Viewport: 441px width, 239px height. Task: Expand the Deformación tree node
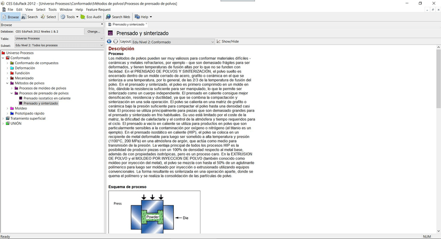(x=7, y=68)
